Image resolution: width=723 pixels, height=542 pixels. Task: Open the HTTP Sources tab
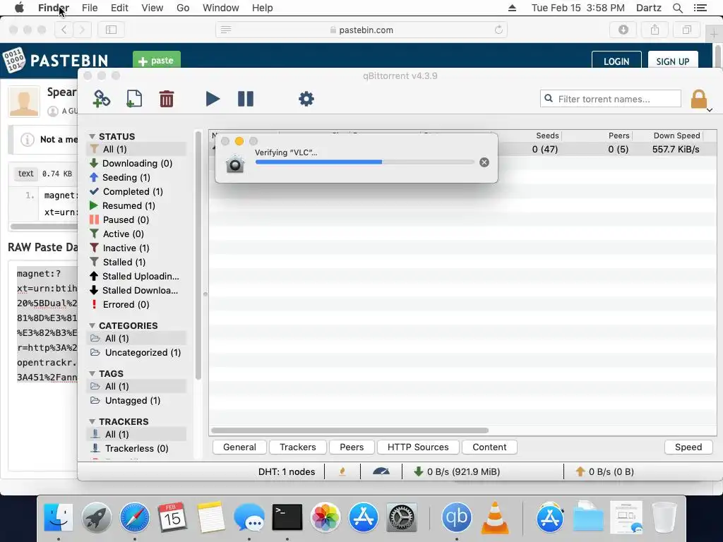[418, 447]
